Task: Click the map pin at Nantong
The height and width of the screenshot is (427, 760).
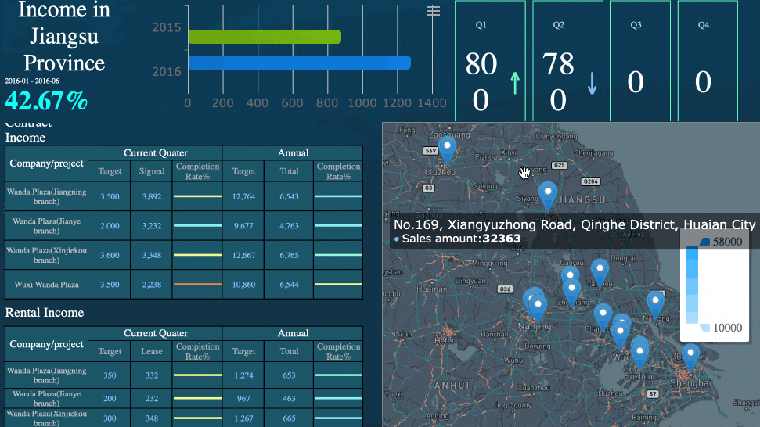Action: coord(655,303)
